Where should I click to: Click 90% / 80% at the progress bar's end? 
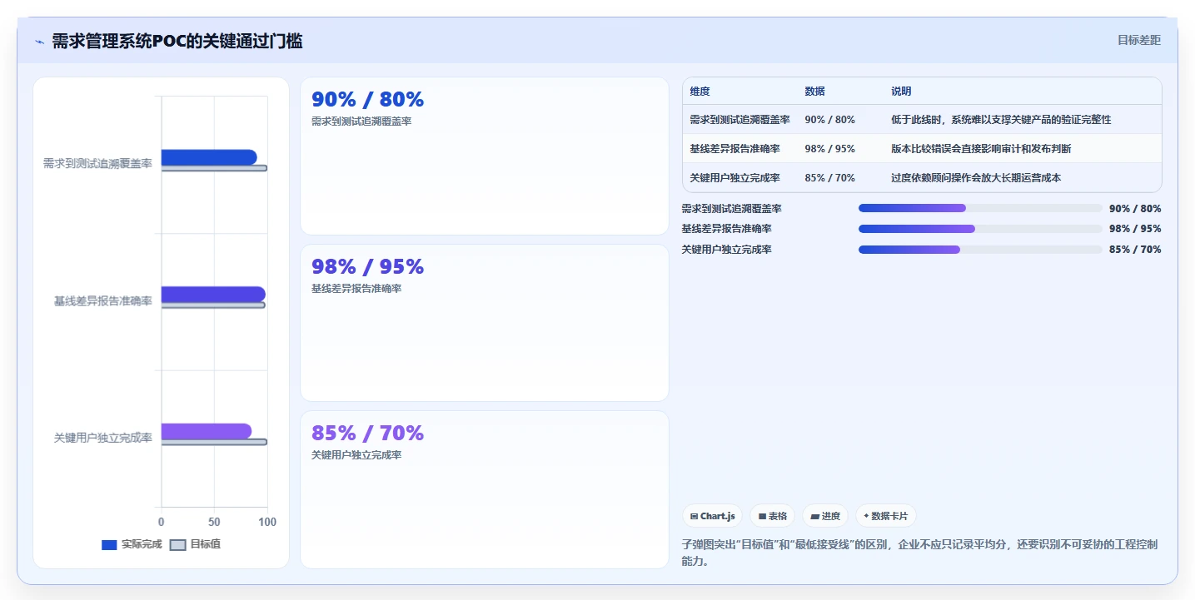point(1135,209)
